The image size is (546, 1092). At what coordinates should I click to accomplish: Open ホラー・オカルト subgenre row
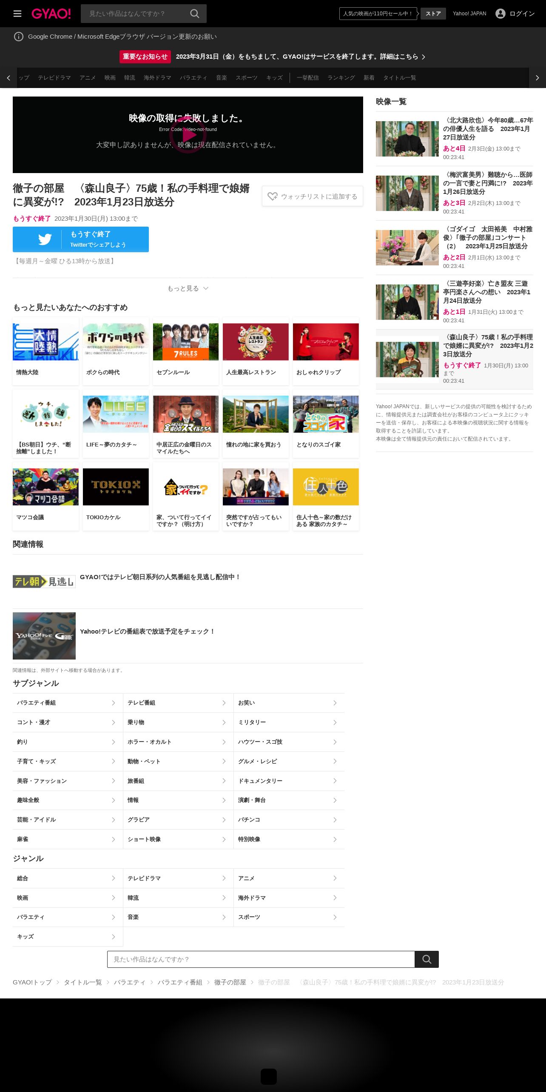(x=178, y=742)
